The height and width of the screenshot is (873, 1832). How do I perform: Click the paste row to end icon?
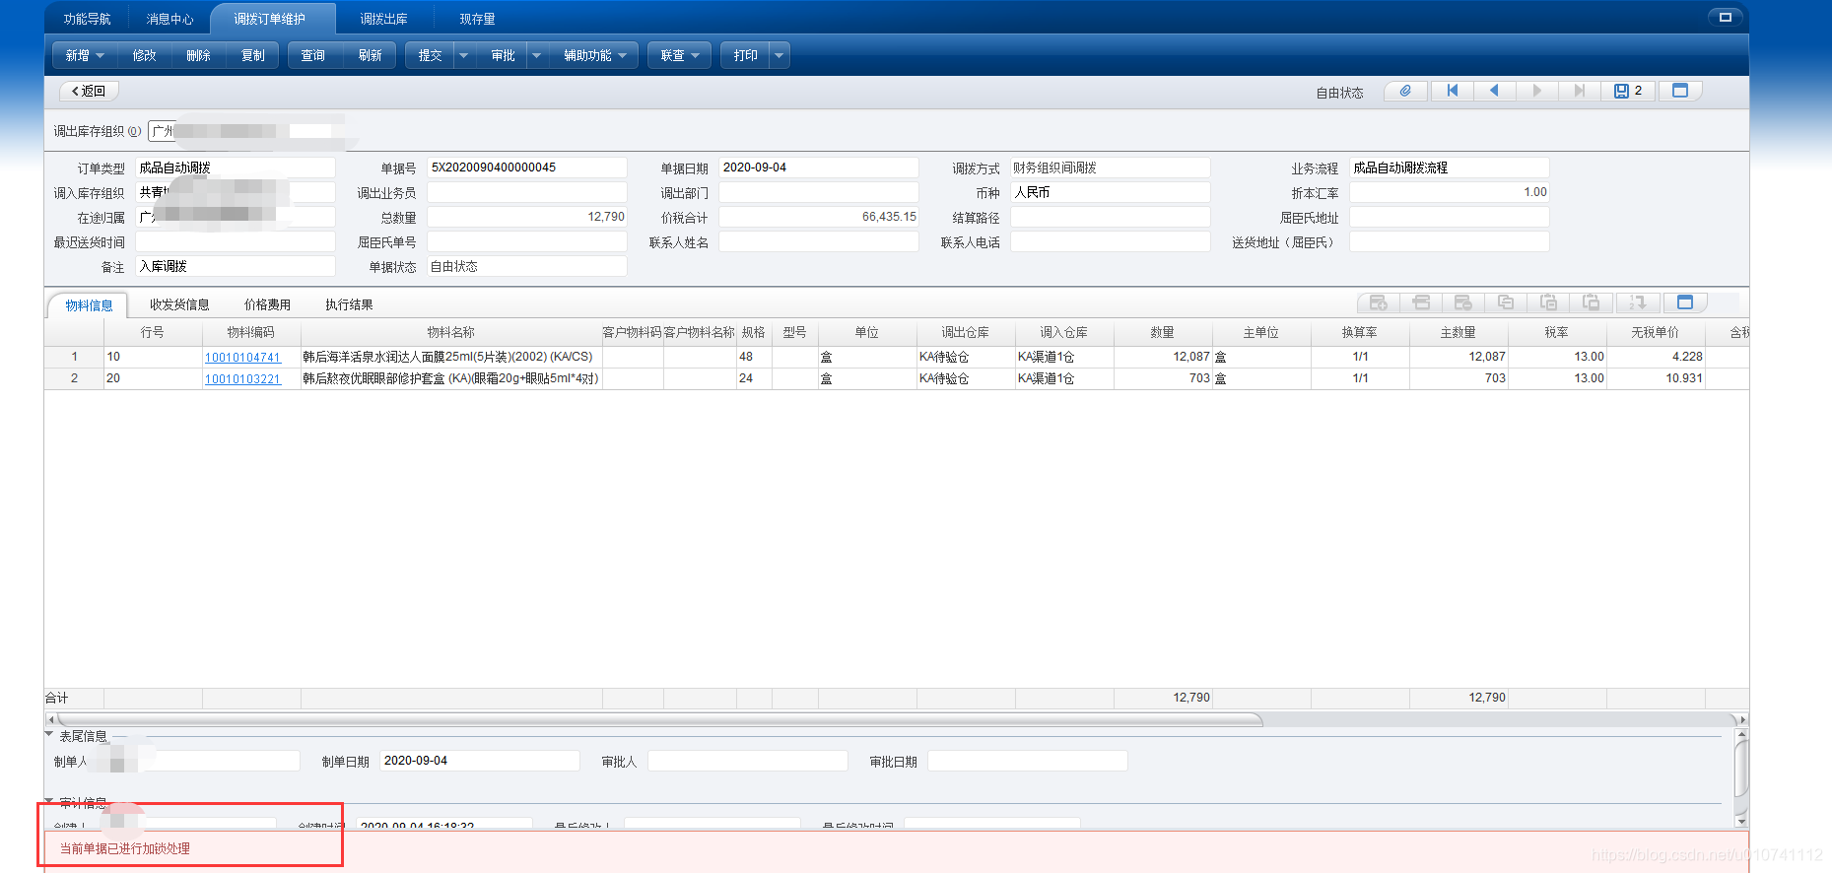(1591, 302)
